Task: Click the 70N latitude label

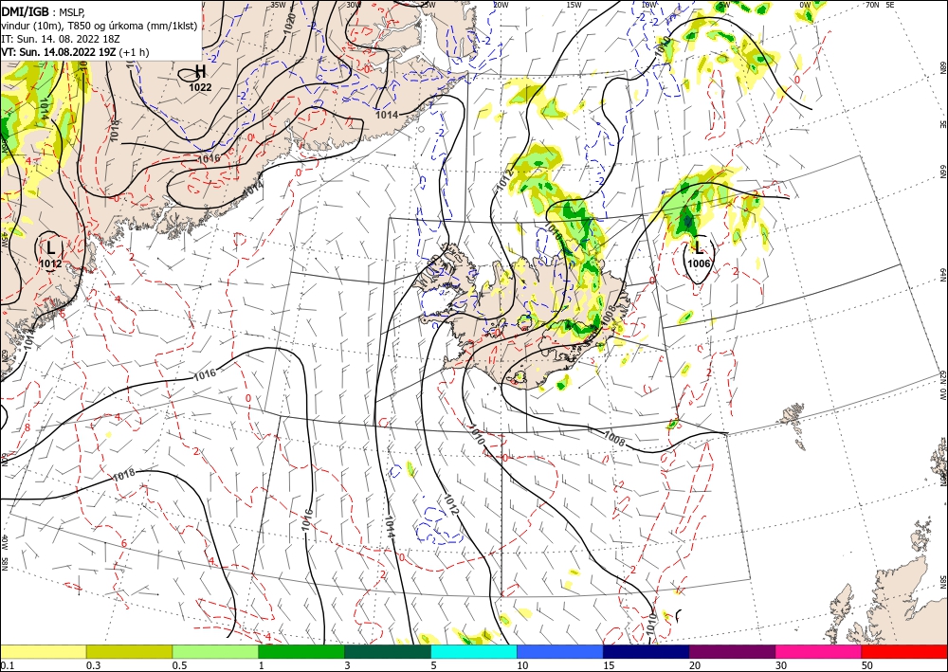Action: 872,5
